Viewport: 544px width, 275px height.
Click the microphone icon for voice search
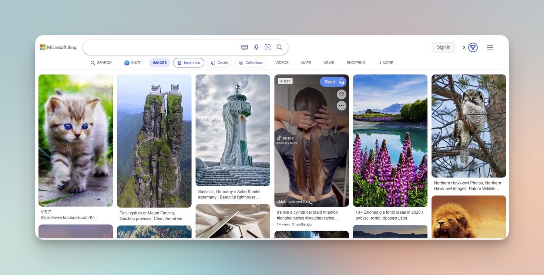tap(256, 47)
